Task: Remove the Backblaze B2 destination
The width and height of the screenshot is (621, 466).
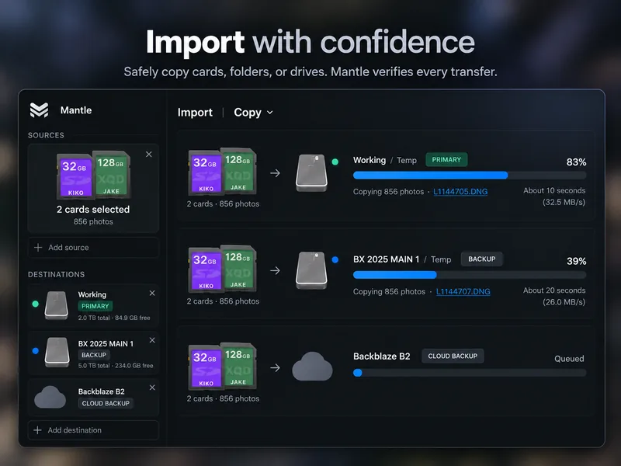Action: pyautogui.click(x=152, y=388)
